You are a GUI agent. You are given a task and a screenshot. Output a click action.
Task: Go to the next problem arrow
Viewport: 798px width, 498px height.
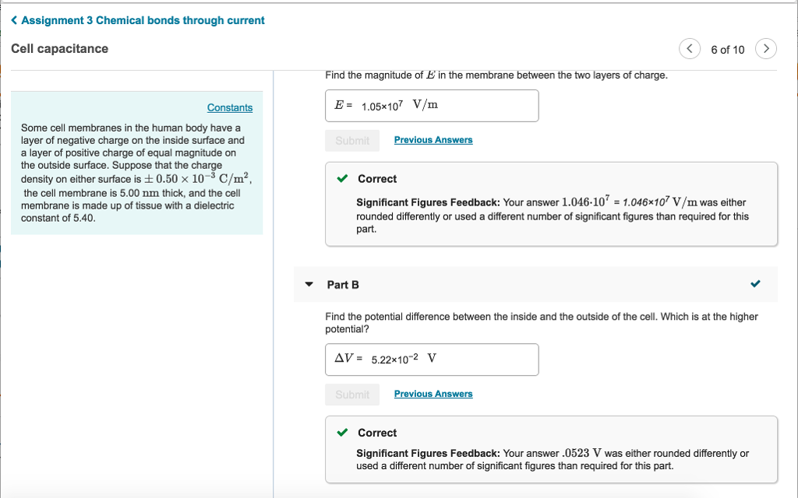[x=767, y=49]
